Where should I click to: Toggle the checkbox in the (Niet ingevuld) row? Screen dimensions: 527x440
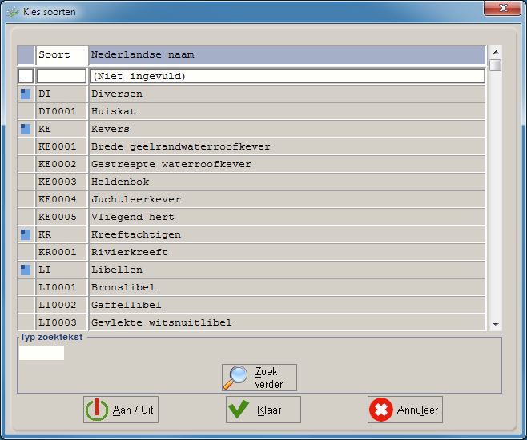[x=26, y=76]
